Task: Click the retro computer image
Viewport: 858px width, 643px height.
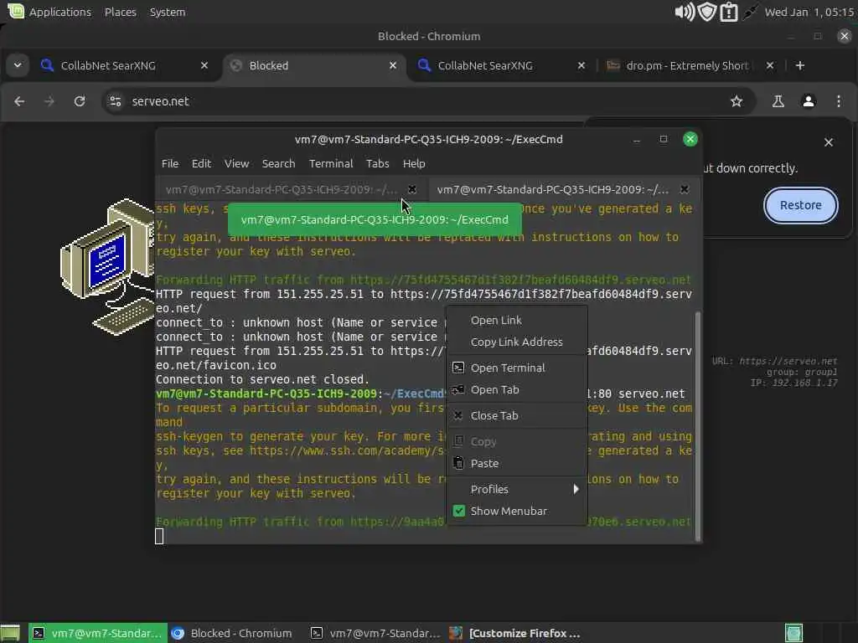Action: pos(108,266)
